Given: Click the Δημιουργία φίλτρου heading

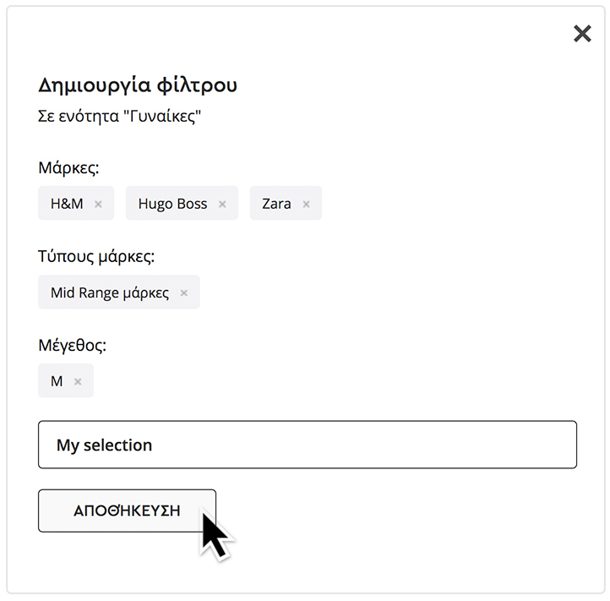Looking at the screenshot, I should [x=138, y=85].
